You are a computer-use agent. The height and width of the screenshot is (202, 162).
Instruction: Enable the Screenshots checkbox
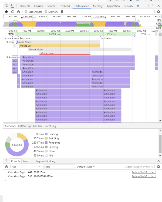coord(26,12)
